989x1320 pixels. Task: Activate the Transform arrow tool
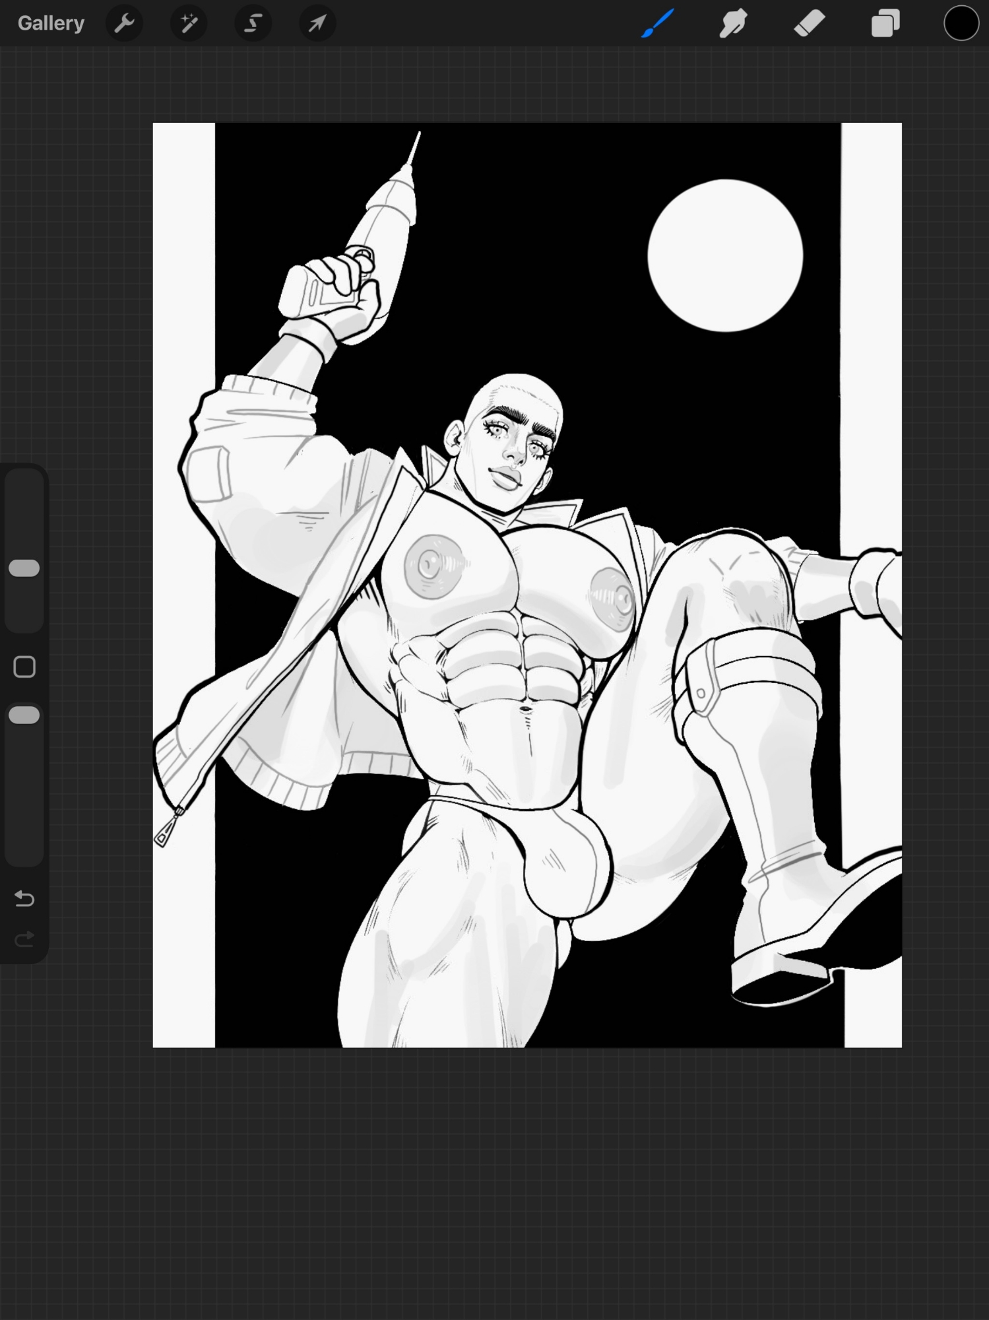tap(317, 24)
